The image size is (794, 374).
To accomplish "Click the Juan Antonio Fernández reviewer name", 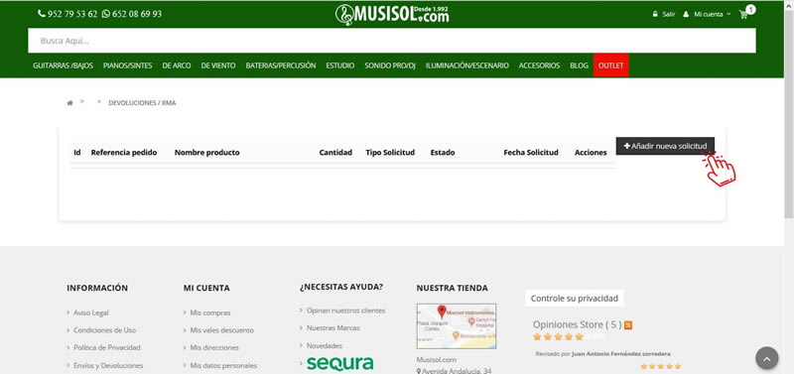I will click(621, 354).
